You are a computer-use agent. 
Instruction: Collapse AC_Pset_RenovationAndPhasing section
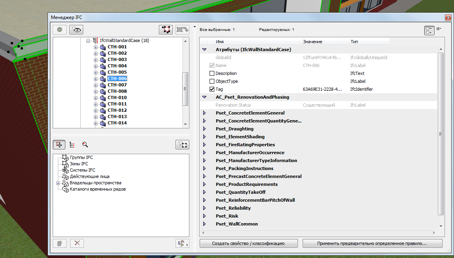[x=204, y=97]
